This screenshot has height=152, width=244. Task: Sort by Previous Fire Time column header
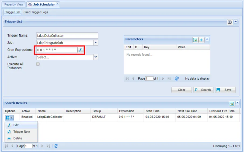pos(224,111)
